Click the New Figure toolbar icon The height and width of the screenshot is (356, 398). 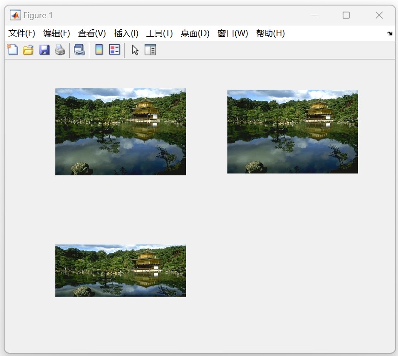pos(13,50)
